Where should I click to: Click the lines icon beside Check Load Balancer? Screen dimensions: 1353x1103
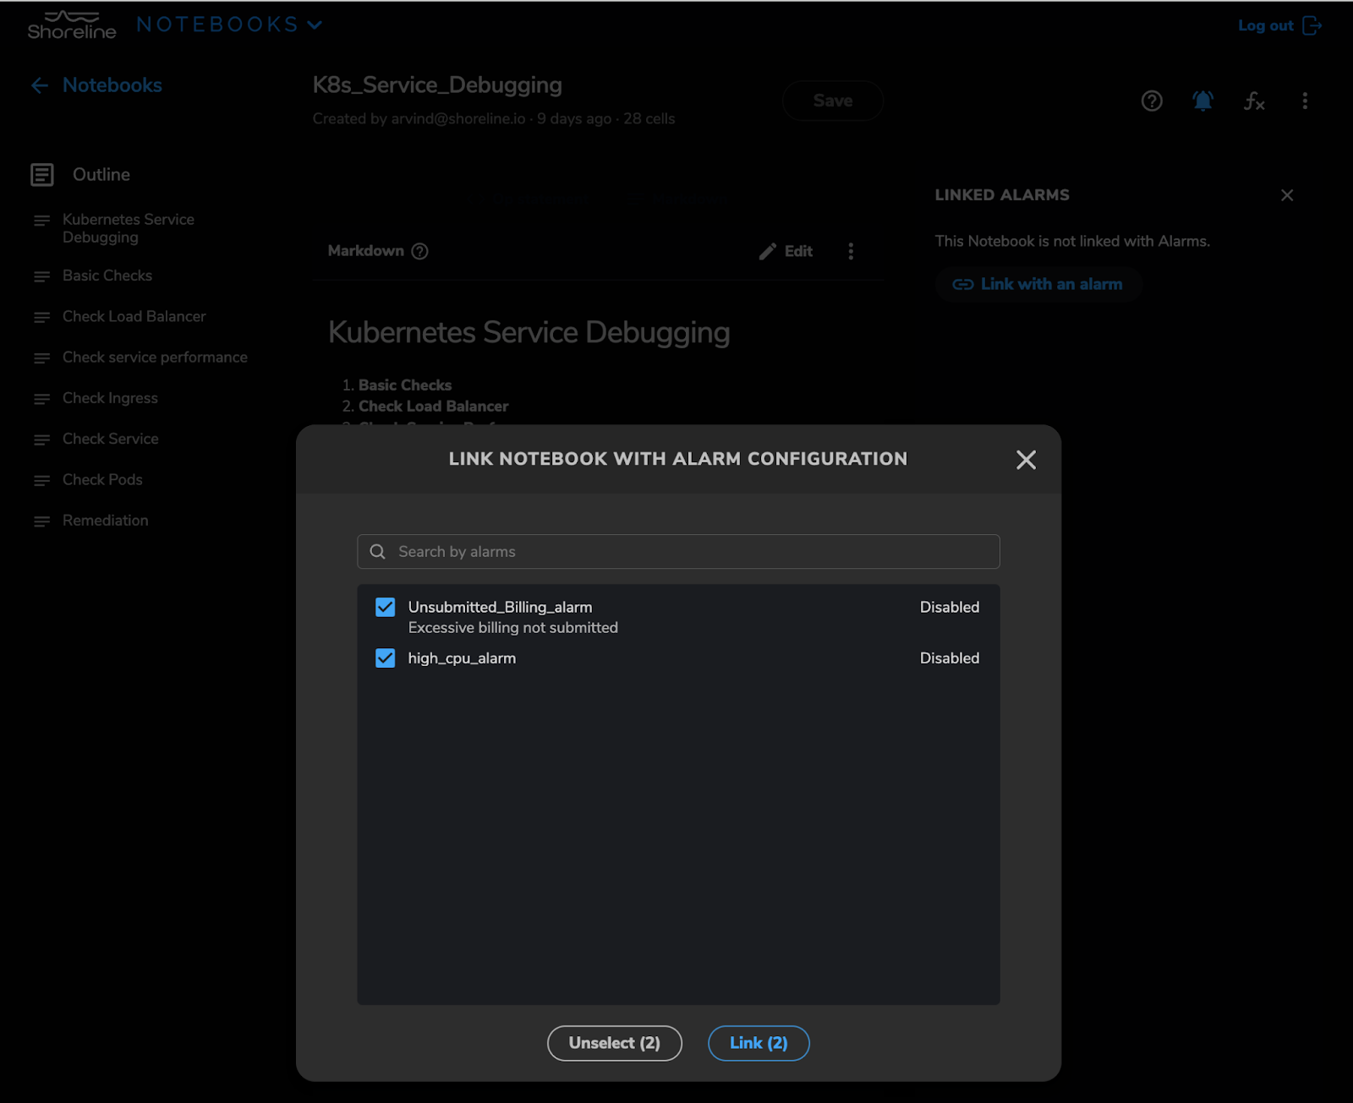(x=41, y=317)
